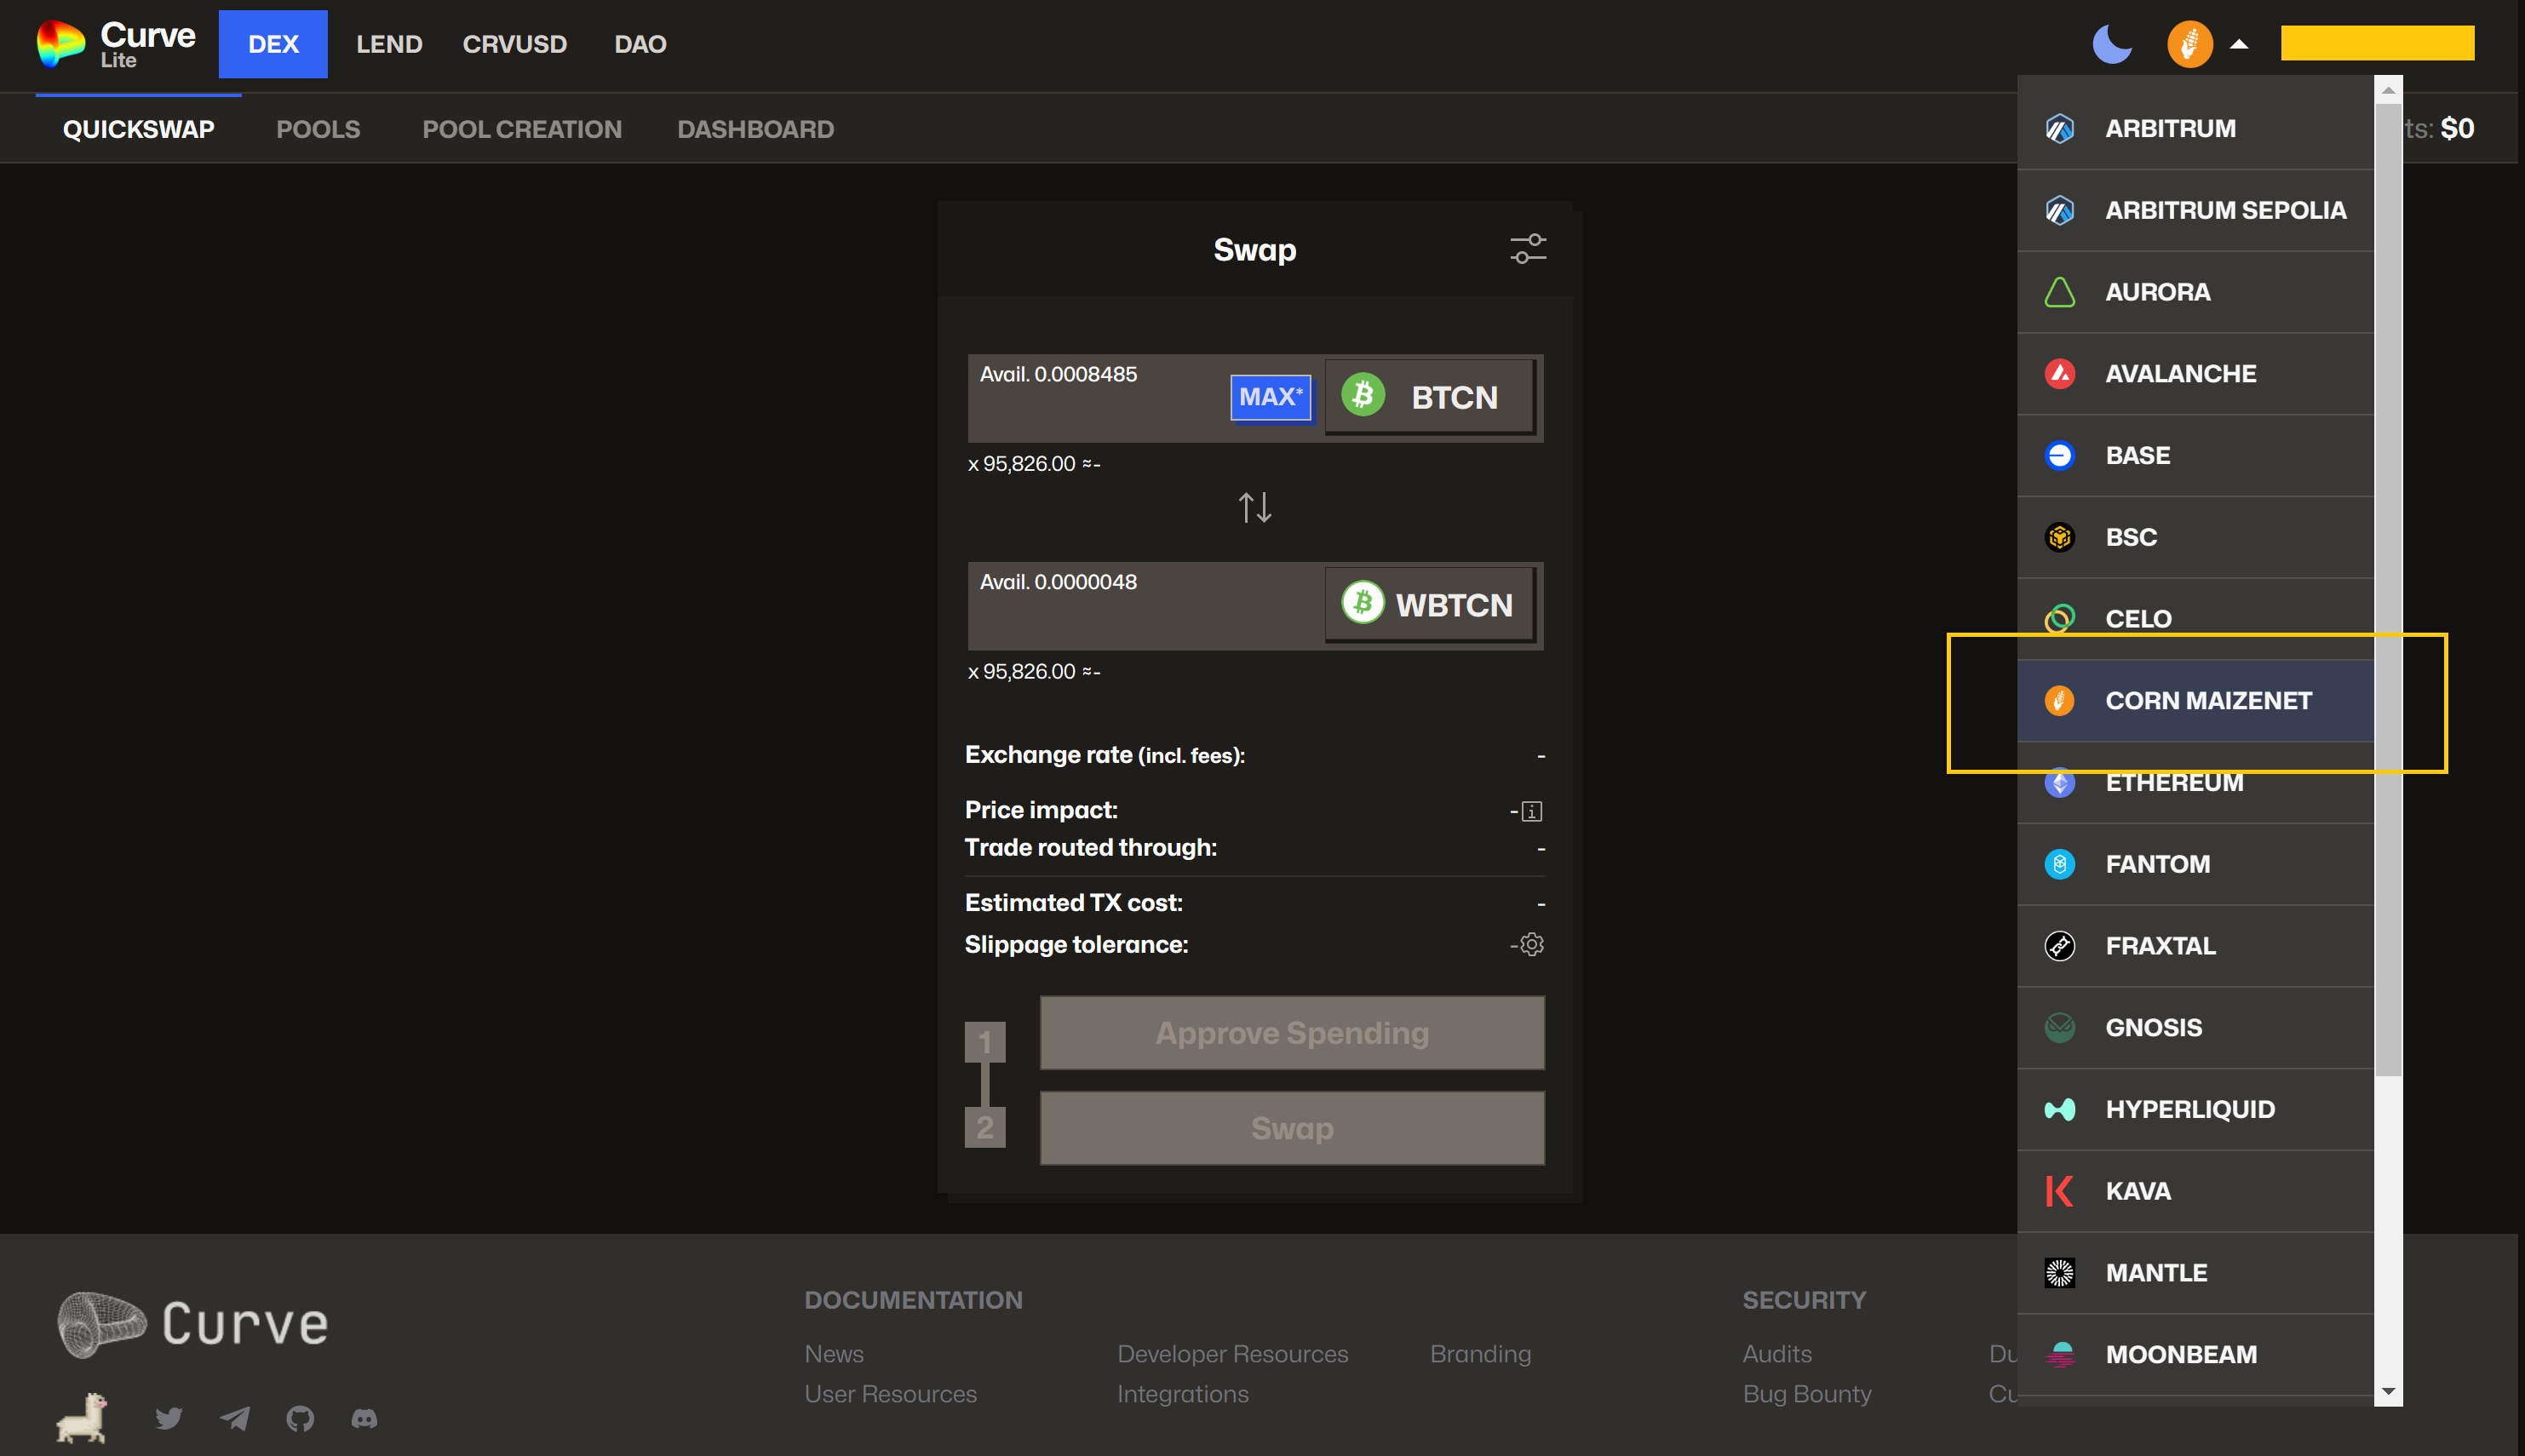The width and height of the screenshot is (2525, 1456).
Task: Select CORN MAIZENET network
Action: point(2195,701)
